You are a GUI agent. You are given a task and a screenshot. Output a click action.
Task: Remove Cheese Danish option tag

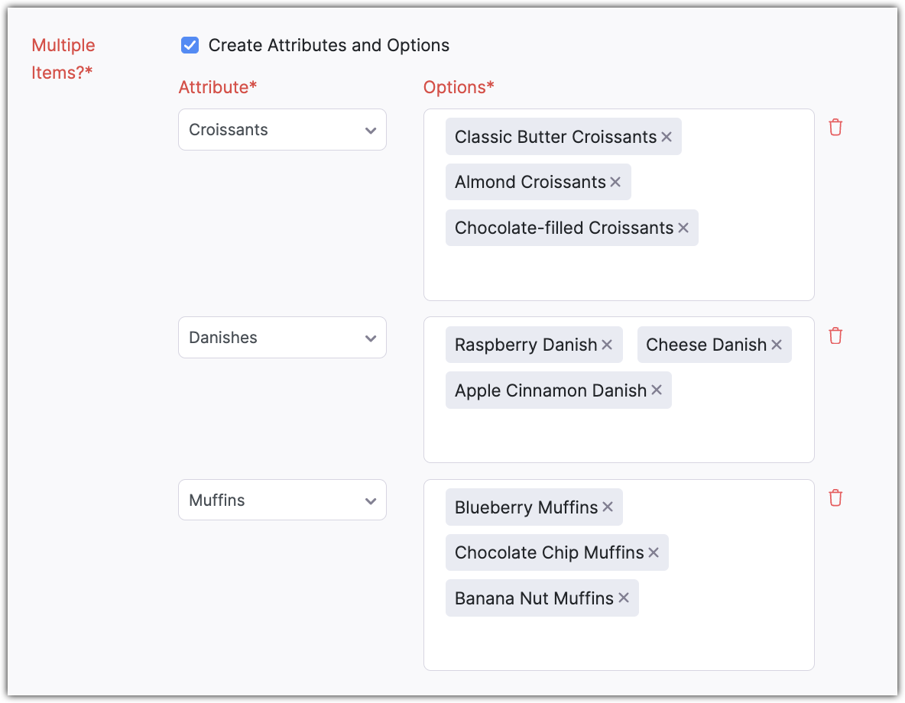pyautogui.click(x=777, y=345)
